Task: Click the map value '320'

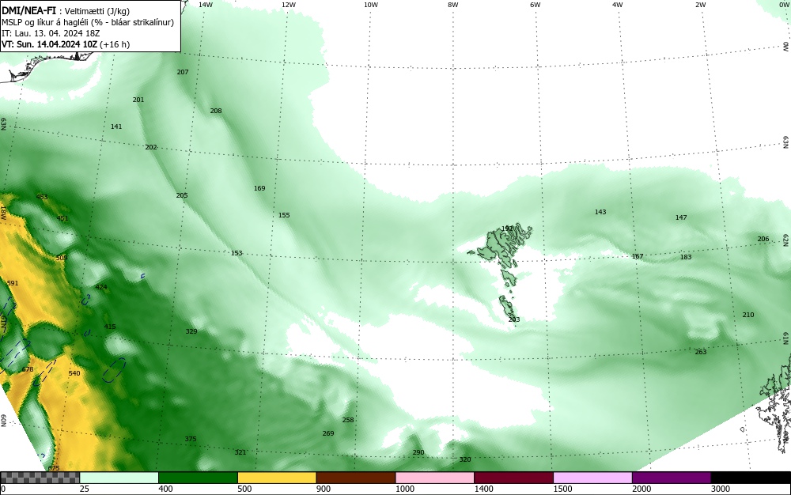Action: 465,459
